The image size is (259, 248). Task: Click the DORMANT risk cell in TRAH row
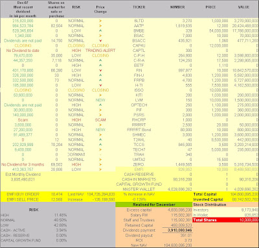pos(76,155)
